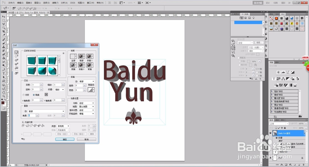The height and width of the screenshot is (167, 309).
Task: Click the 取消 button in Repoussé dialog
Action: 87,139
